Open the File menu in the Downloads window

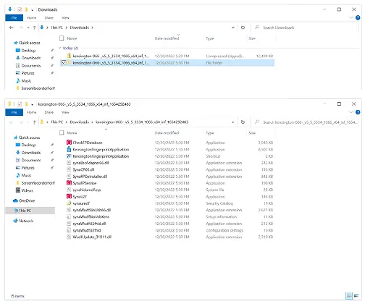point(14,17)
